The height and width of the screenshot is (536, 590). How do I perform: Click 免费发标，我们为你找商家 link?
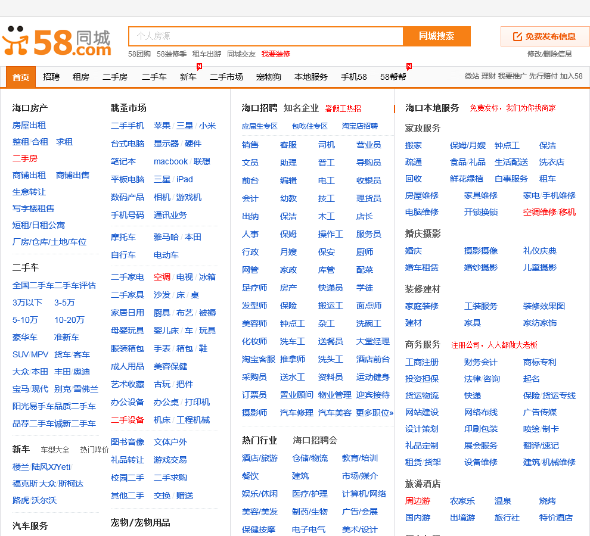[x=513, y=108]
